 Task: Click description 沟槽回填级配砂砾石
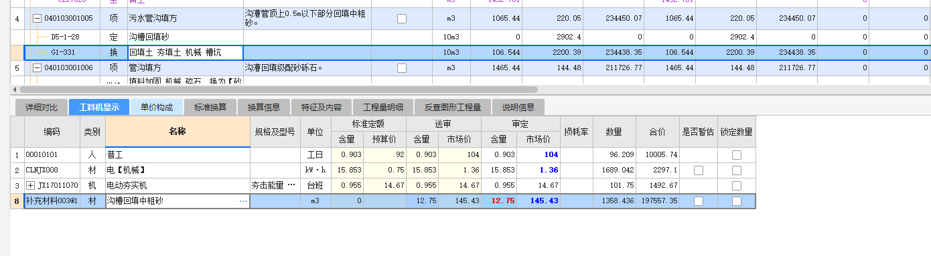(284, 68)
